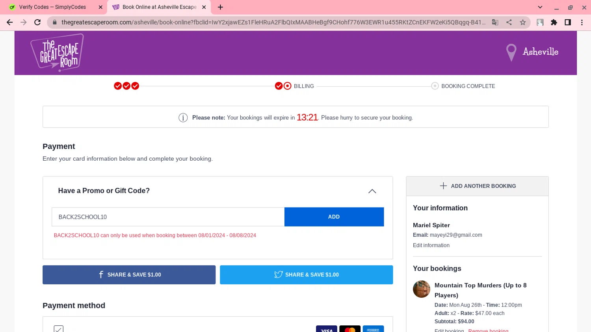Click the share page icon
The image size is (591, 332).
[509, 22]
